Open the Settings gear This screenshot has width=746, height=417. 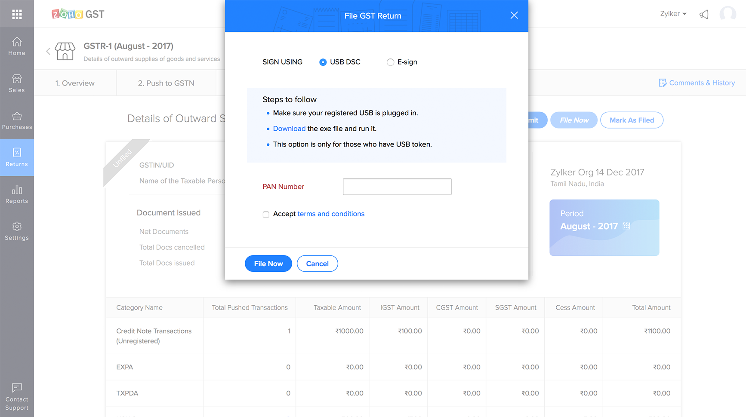(x=17, y=231)
